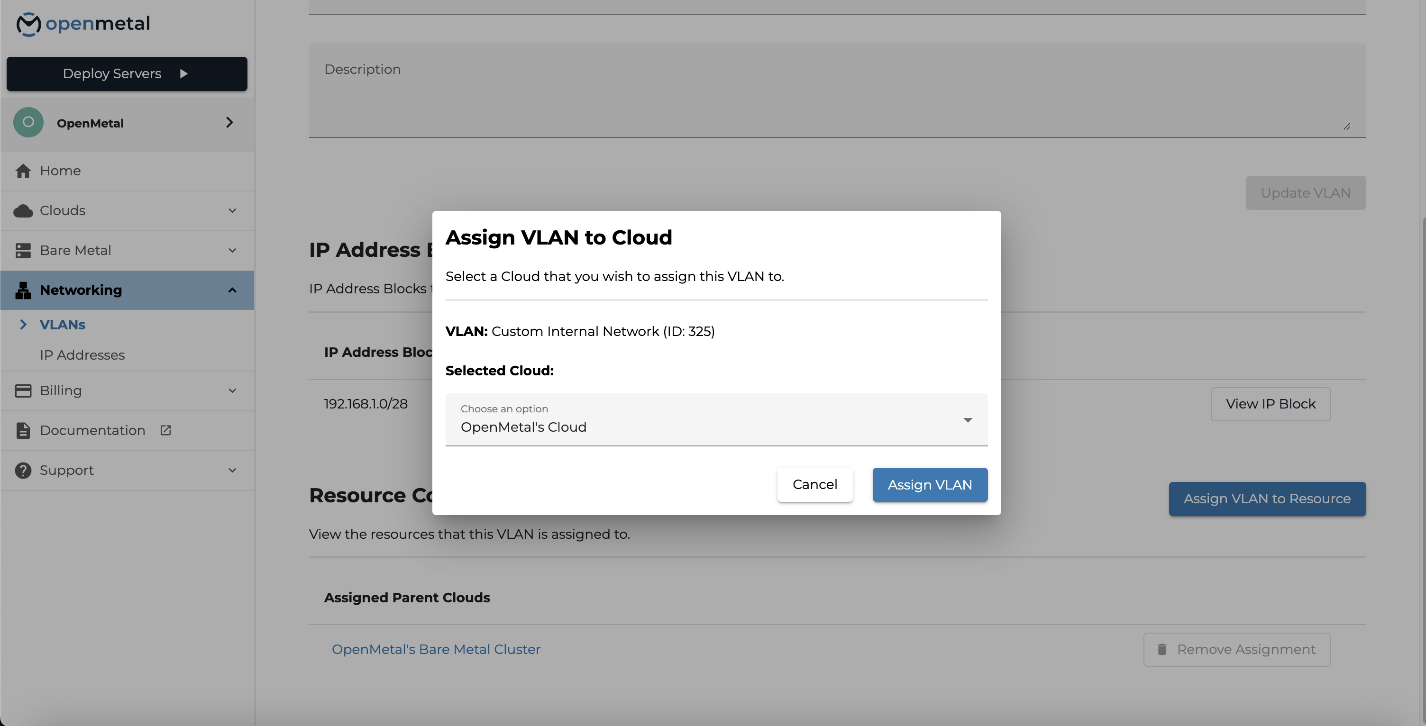Screen dimensions: 1426x726
Task: Click the Support question mark icon
Action: 23,470
